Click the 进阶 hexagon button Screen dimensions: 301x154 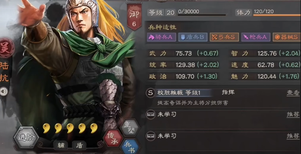pyautogui.click(x=26, y=137)
